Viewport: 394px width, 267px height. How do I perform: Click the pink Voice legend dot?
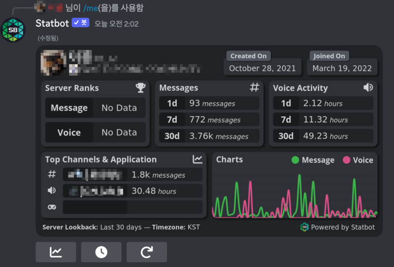pyautogui.click(x=347, y=160)
